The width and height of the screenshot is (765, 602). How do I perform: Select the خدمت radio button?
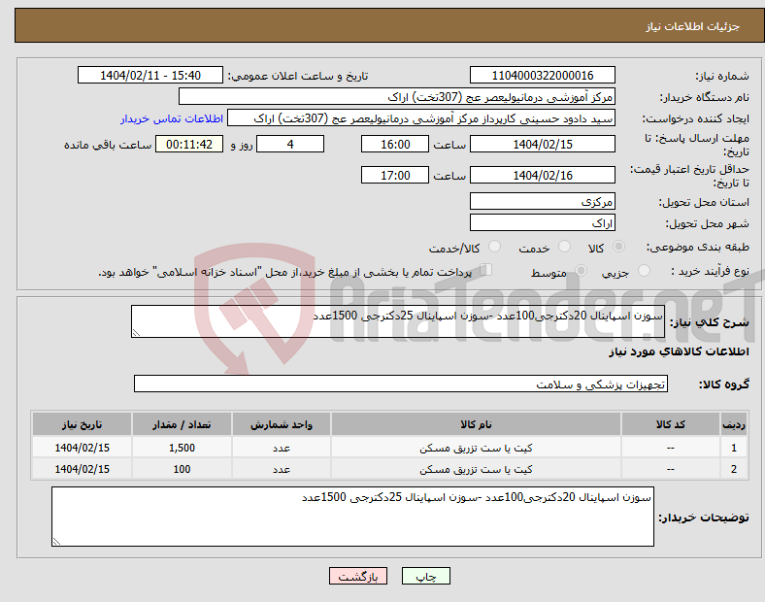point(564,247)
